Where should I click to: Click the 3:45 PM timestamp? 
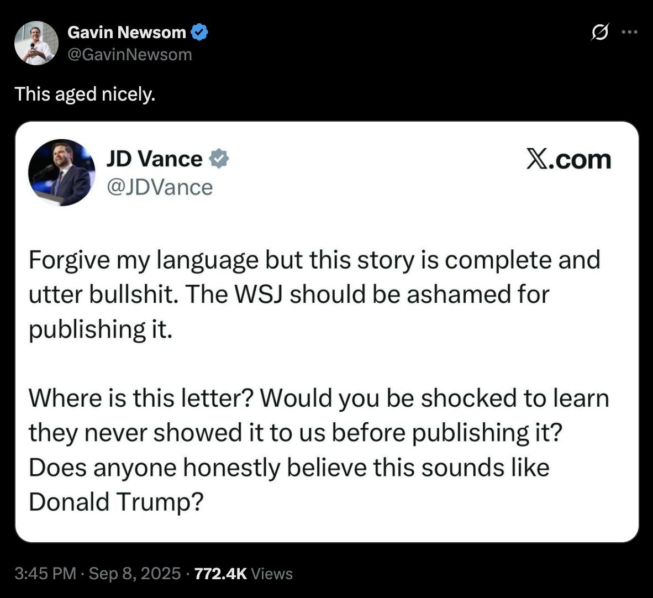pyautogui.click(x=45, y=574)
